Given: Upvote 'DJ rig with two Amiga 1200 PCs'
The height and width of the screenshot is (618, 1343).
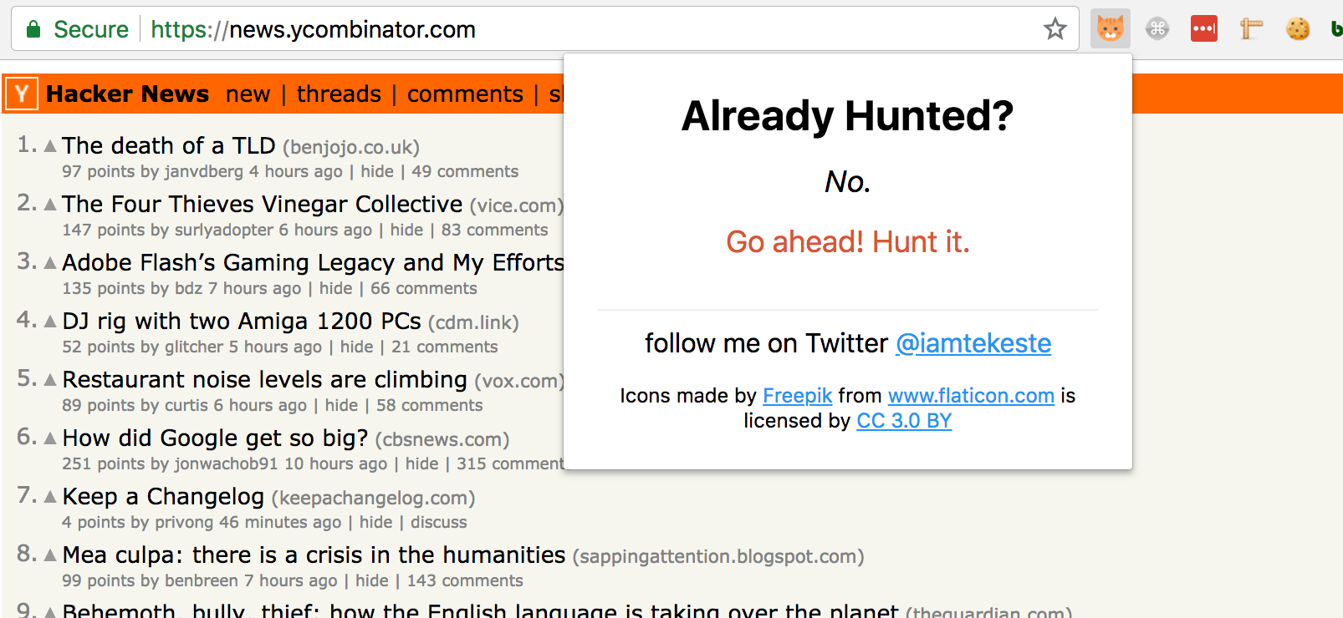Looking at the screenshot, I should click(50, 322).
